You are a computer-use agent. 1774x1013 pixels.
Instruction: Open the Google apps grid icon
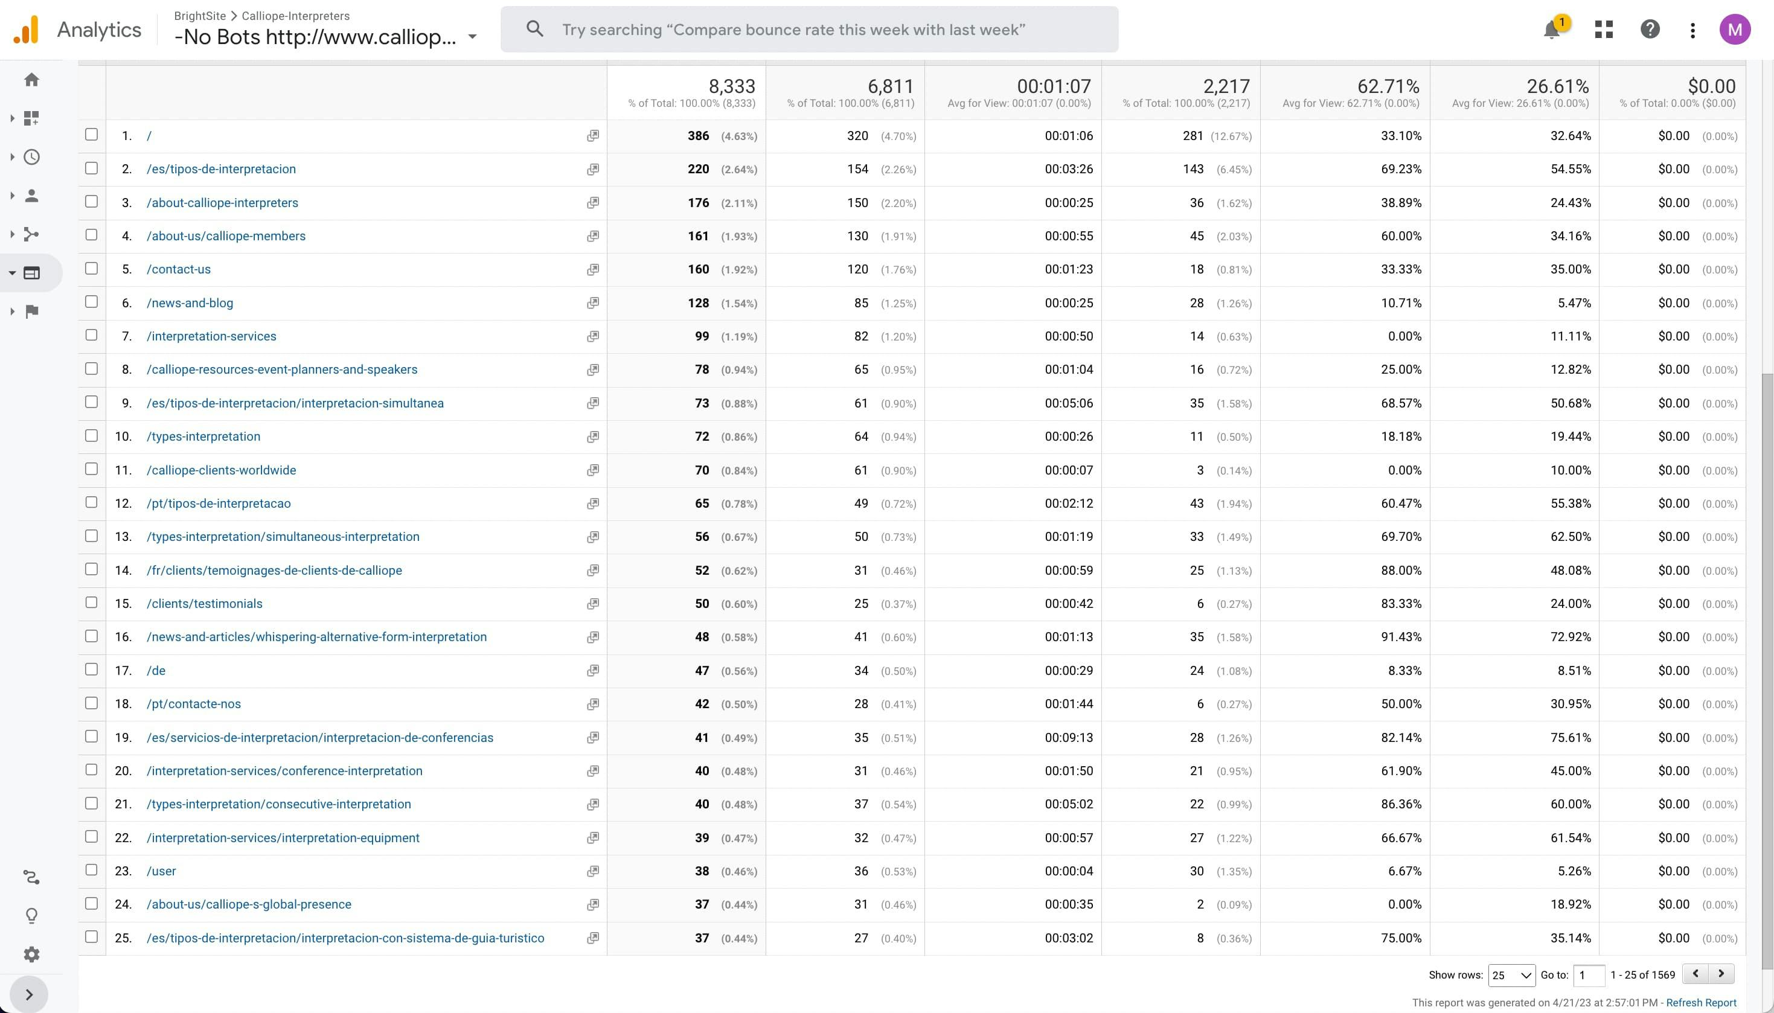[x=1604, y=29]
